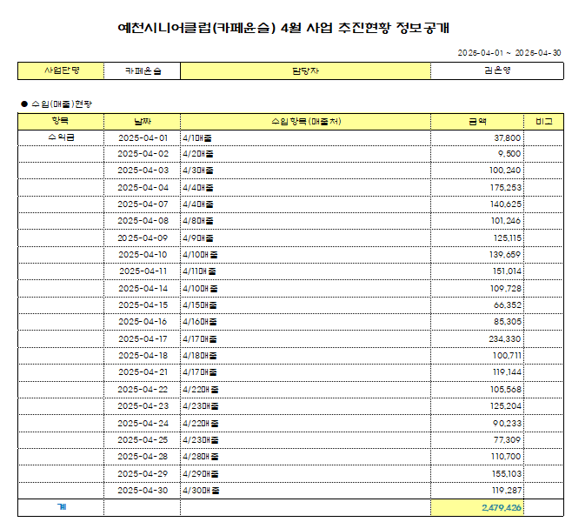
Task: Click the 4/28매출 entry
Action: click(201, 457)
